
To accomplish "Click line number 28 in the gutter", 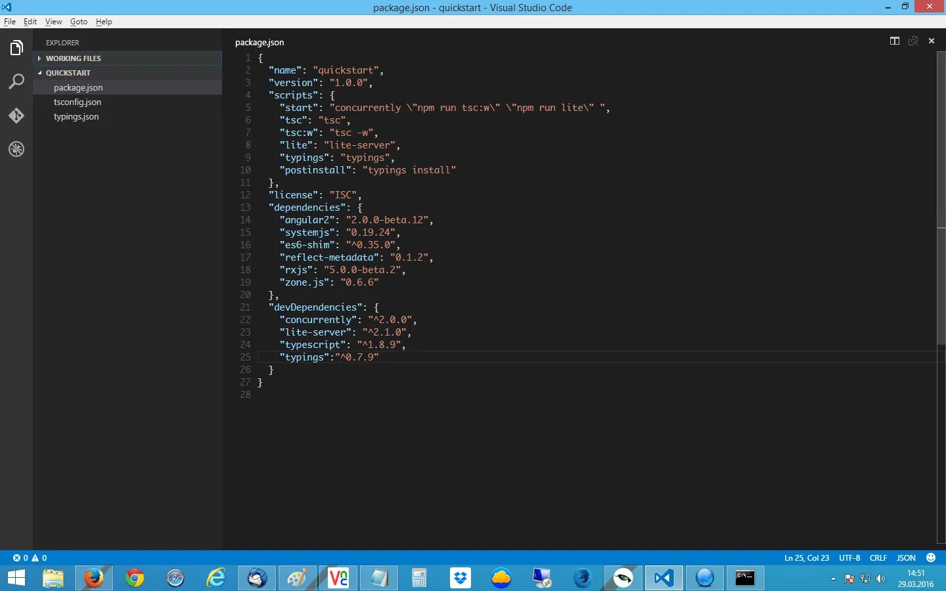I will [245, 395].
